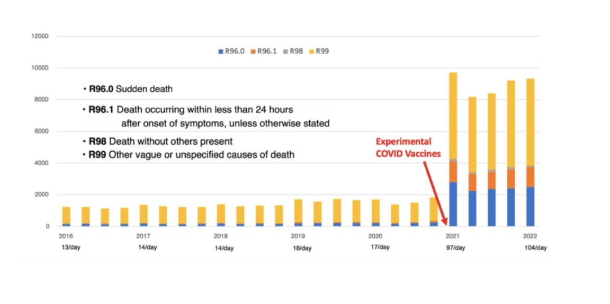Select the R99 'Other vague or unspecified causes' text
Image resolution: width=610 pixels, height=304 pixels.
pos(191,155)
